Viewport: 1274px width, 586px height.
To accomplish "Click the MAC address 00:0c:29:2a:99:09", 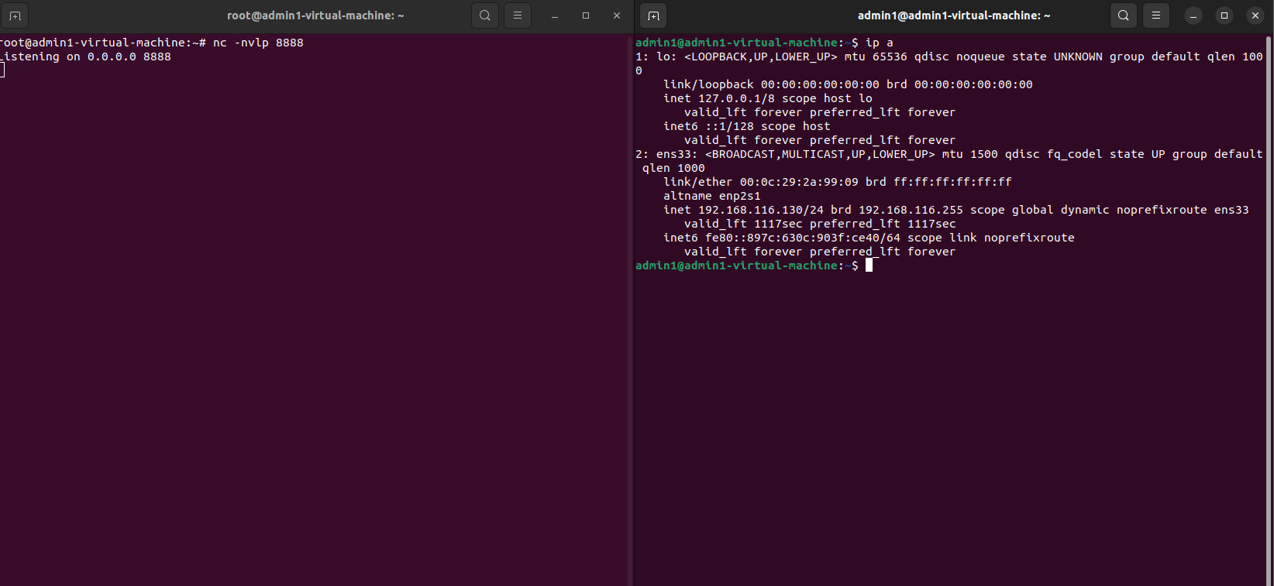I will pyautogui.click(x=799, y=182).
